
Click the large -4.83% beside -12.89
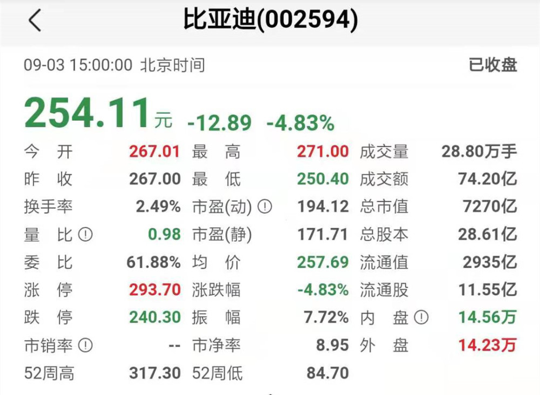(x=300, y=123)
